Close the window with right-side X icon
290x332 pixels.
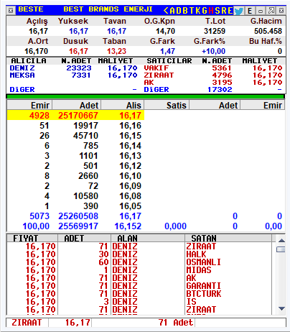(281, 11)
